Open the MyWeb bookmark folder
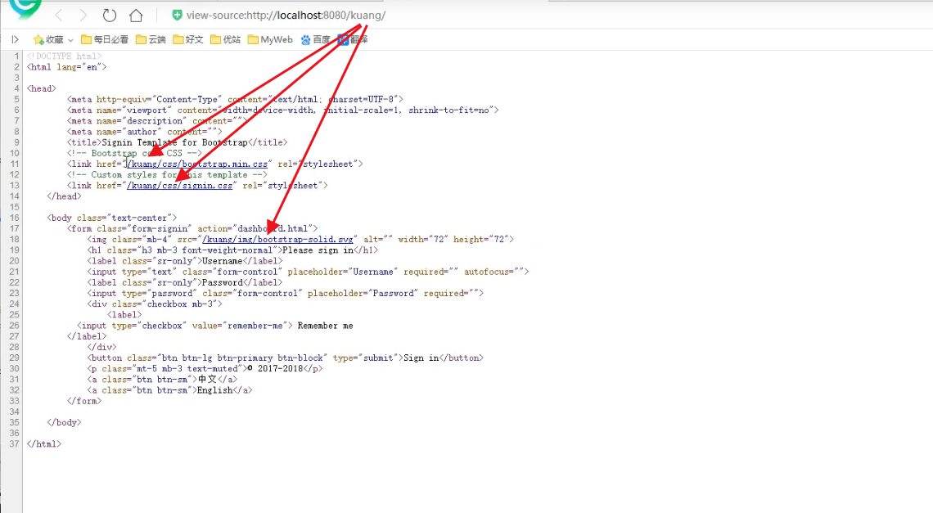The height and width of the screenshot is (513, 933). [x=270, y=39]
